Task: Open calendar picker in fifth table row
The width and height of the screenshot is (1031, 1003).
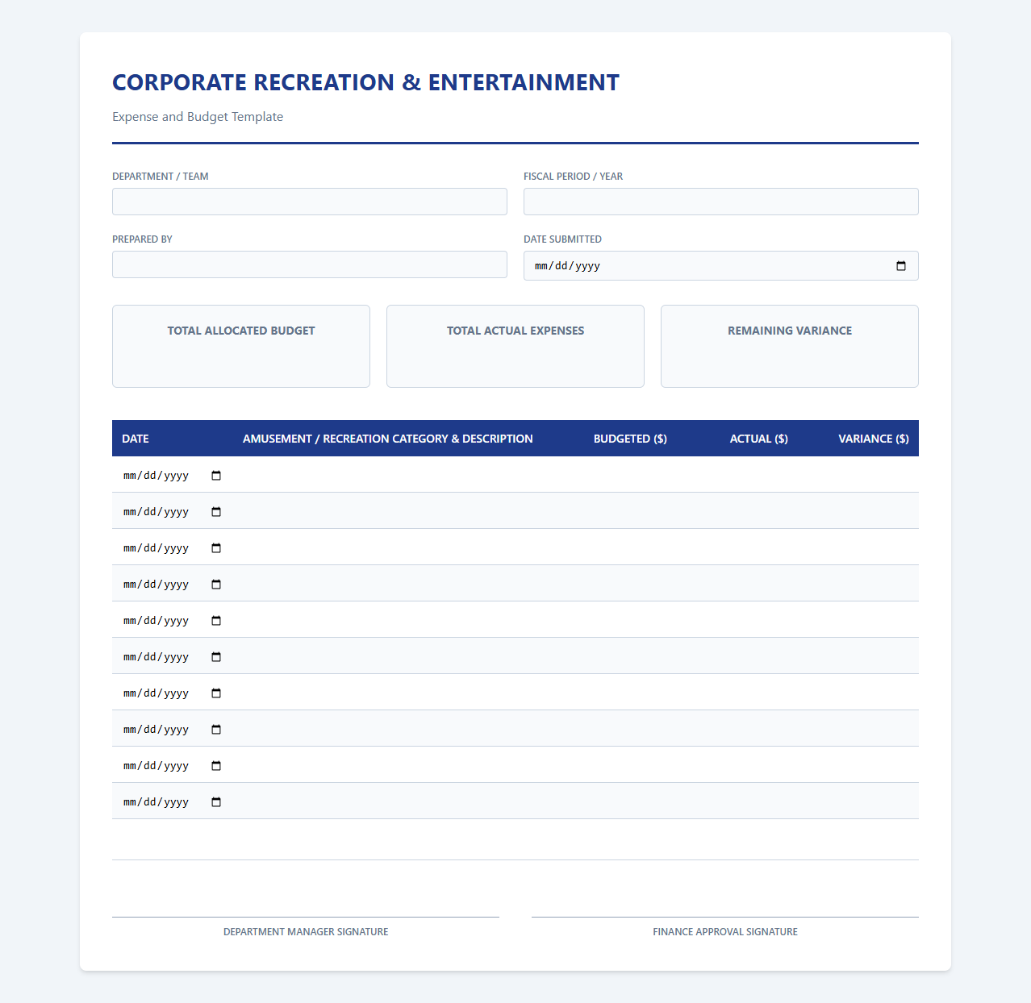Action: (216, 621)
